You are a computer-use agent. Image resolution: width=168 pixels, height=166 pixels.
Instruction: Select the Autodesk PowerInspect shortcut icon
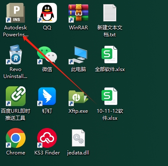coord(16,13)
